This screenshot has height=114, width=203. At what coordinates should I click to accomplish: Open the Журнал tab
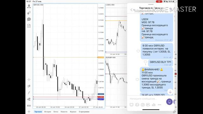coord(73,112)
